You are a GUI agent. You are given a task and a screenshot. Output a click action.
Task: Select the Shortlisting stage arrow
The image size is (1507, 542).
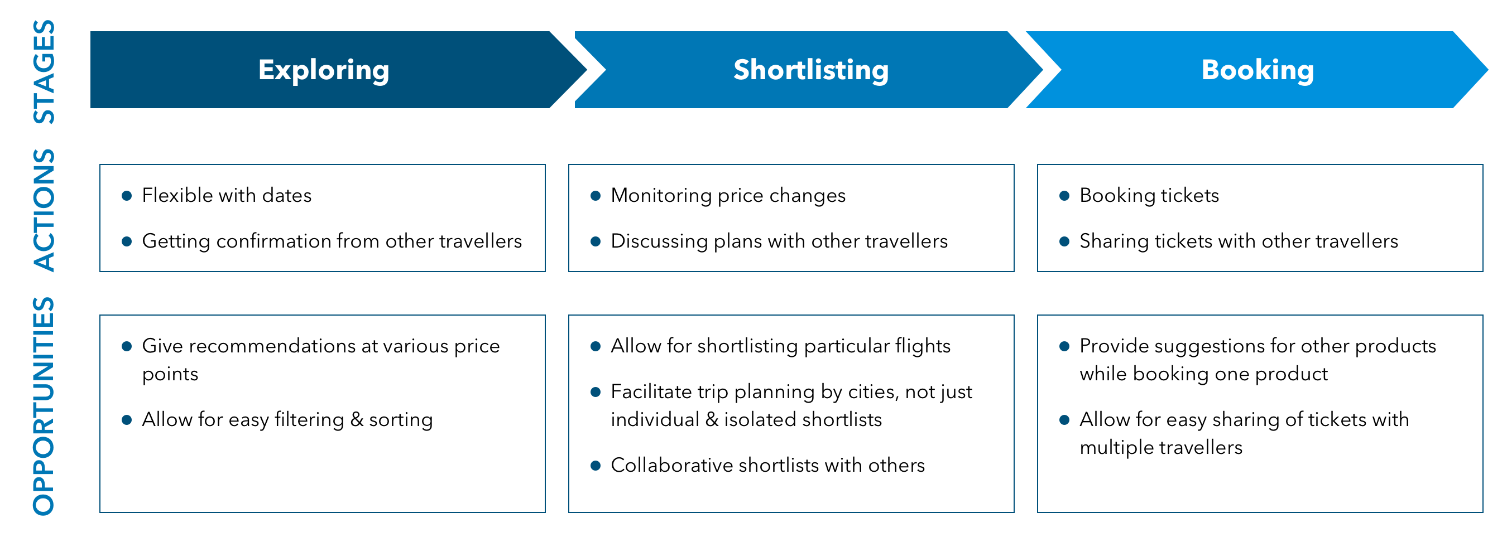pyautogui.click(x=810, y=70)
